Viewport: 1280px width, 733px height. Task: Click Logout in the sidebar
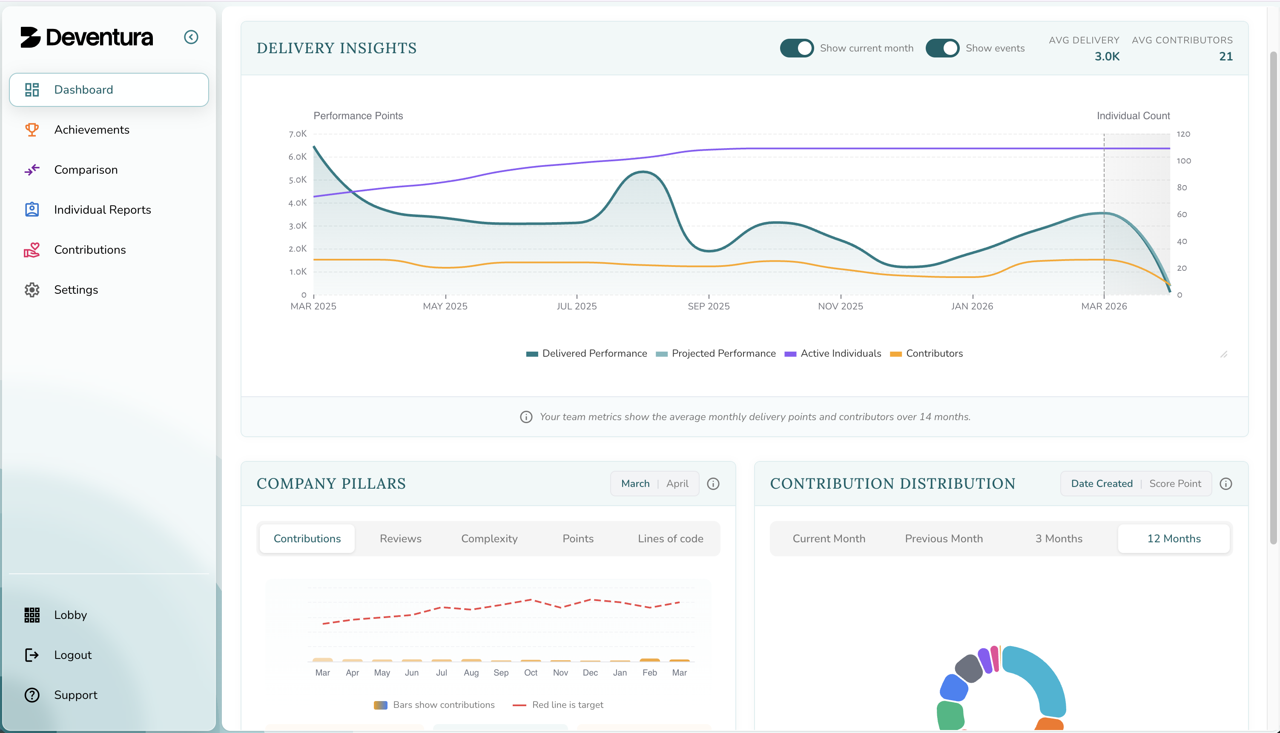(72, 655)
